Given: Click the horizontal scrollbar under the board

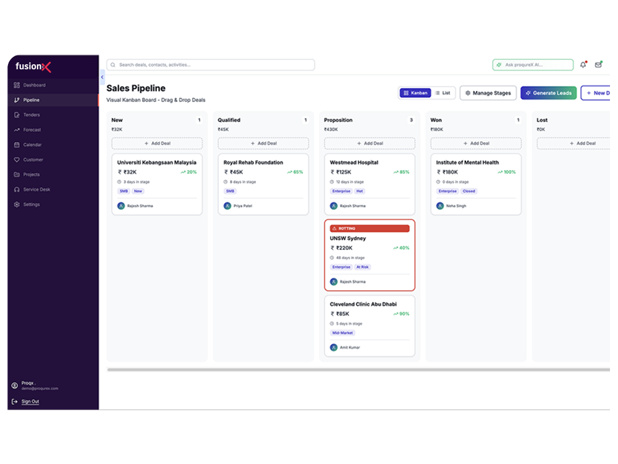Looking at the screenshot, I should pyautogui.click(x=358, y=370).
